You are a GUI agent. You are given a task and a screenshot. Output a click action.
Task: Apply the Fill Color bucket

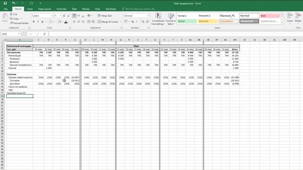click(x=59, y=22)
